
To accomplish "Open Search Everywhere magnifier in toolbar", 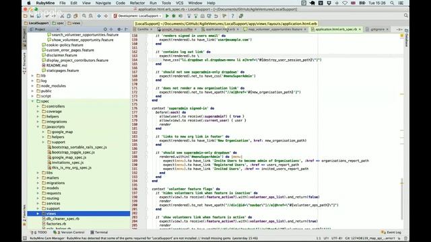I will (405, 15).
